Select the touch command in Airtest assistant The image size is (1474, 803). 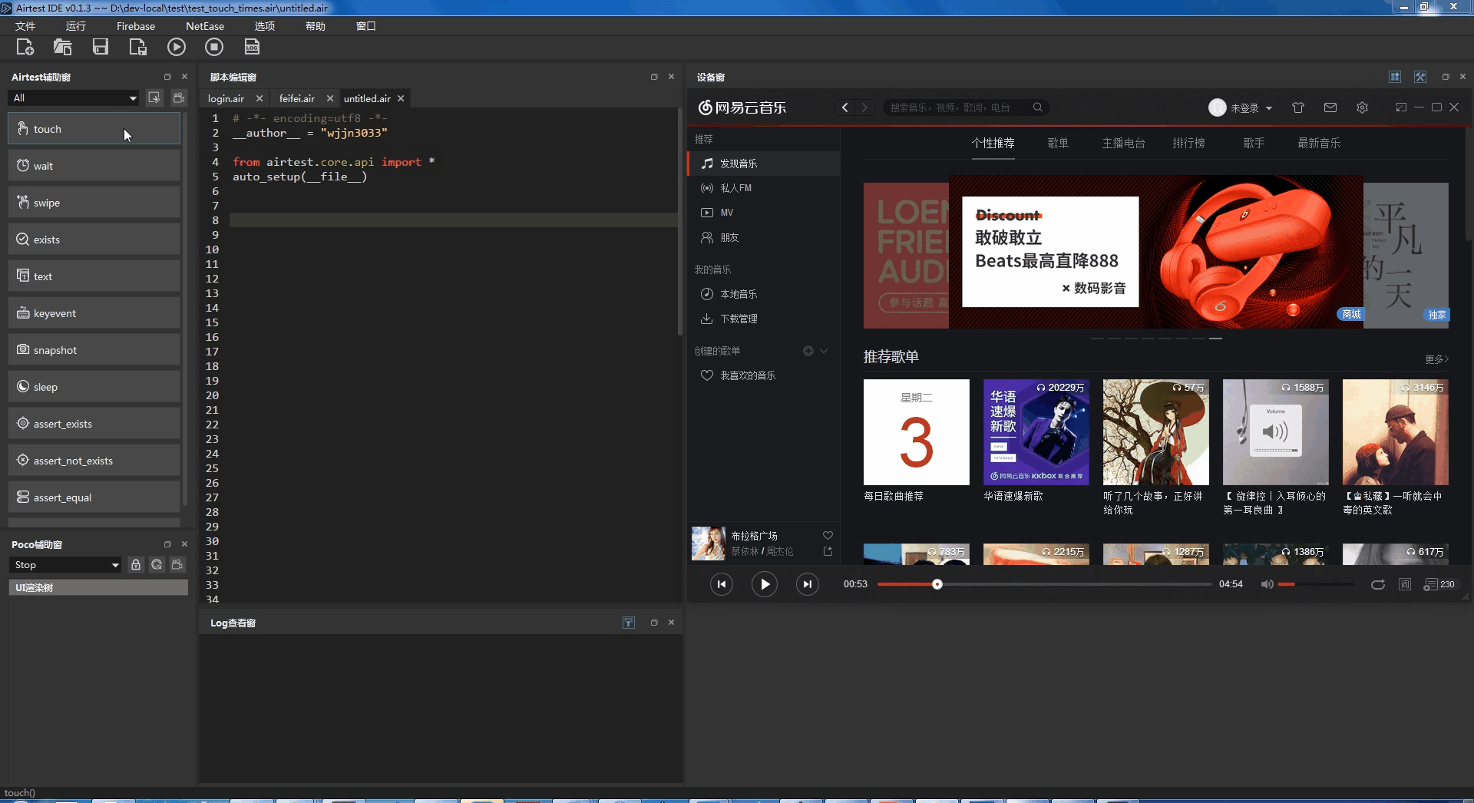[94, 128]
